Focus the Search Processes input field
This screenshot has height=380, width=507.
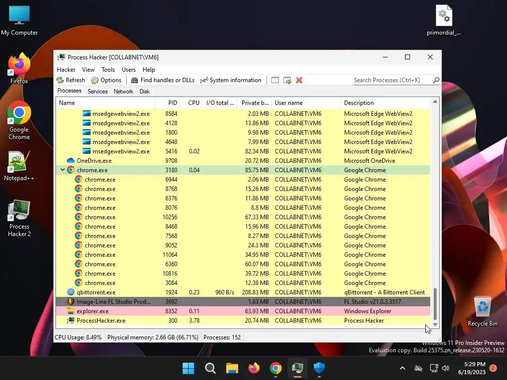(x=393, y=80)
